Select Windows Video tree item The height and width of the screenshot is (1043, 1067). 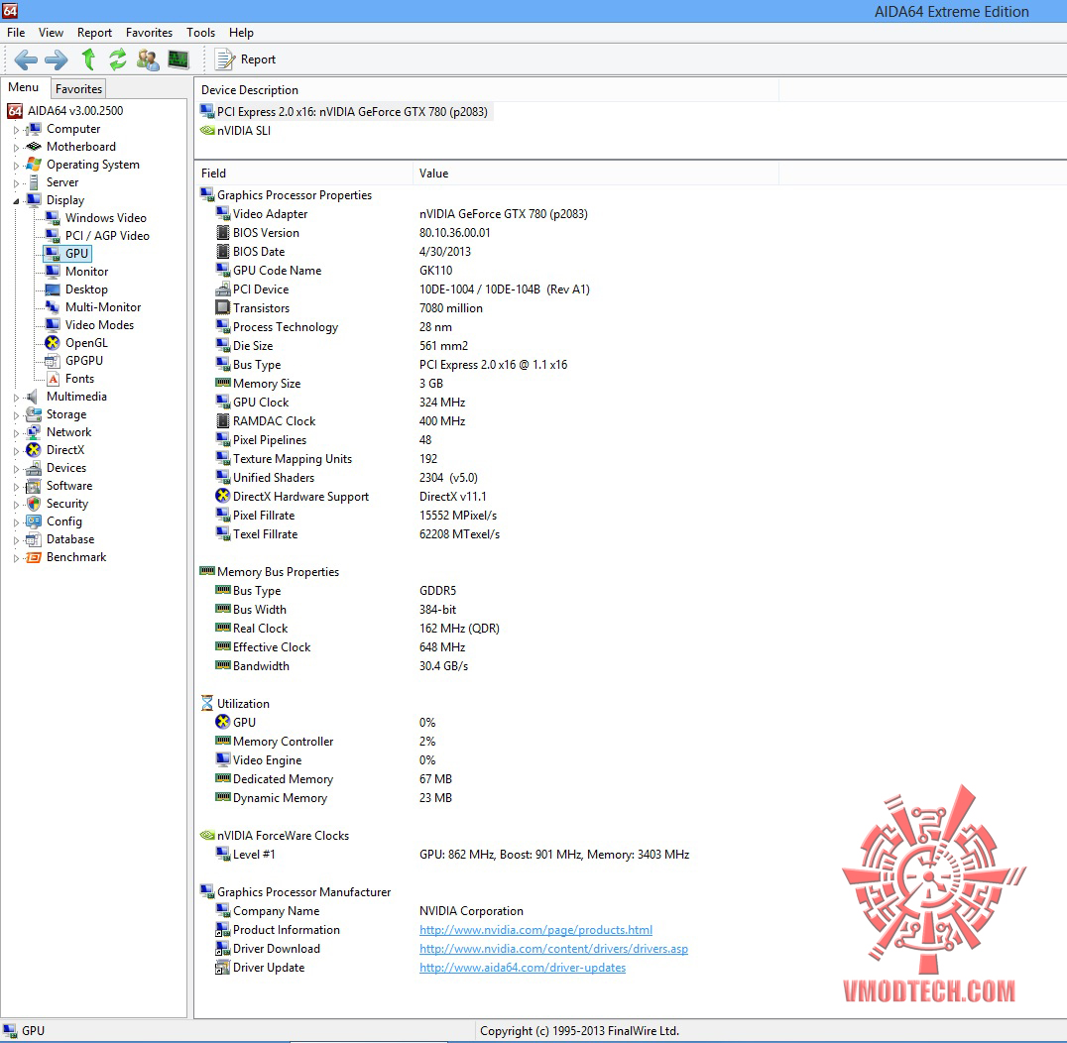(105, 218)
